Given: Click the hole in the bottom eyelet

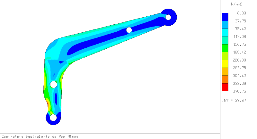Looking at the screenshot, I should 53,118.
